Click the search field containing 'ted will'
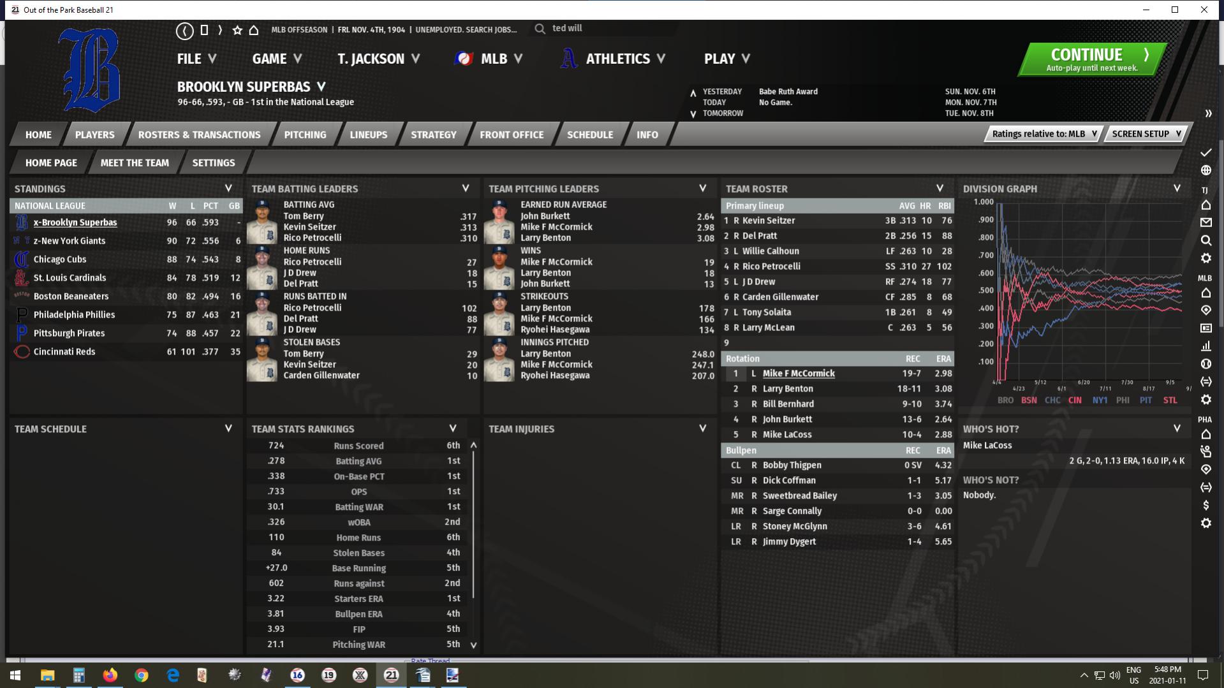 point(606,29)
